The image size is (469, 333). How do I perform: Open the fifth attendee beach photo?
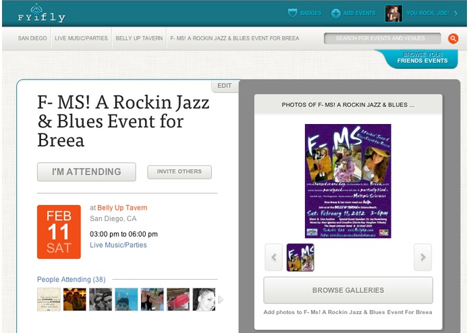click(x=153, y=299)
